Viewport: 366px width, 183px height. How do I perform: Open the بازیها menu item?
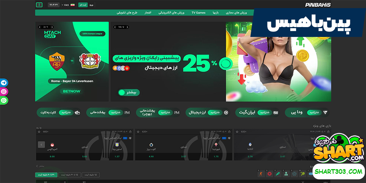[x=215, y=12]
